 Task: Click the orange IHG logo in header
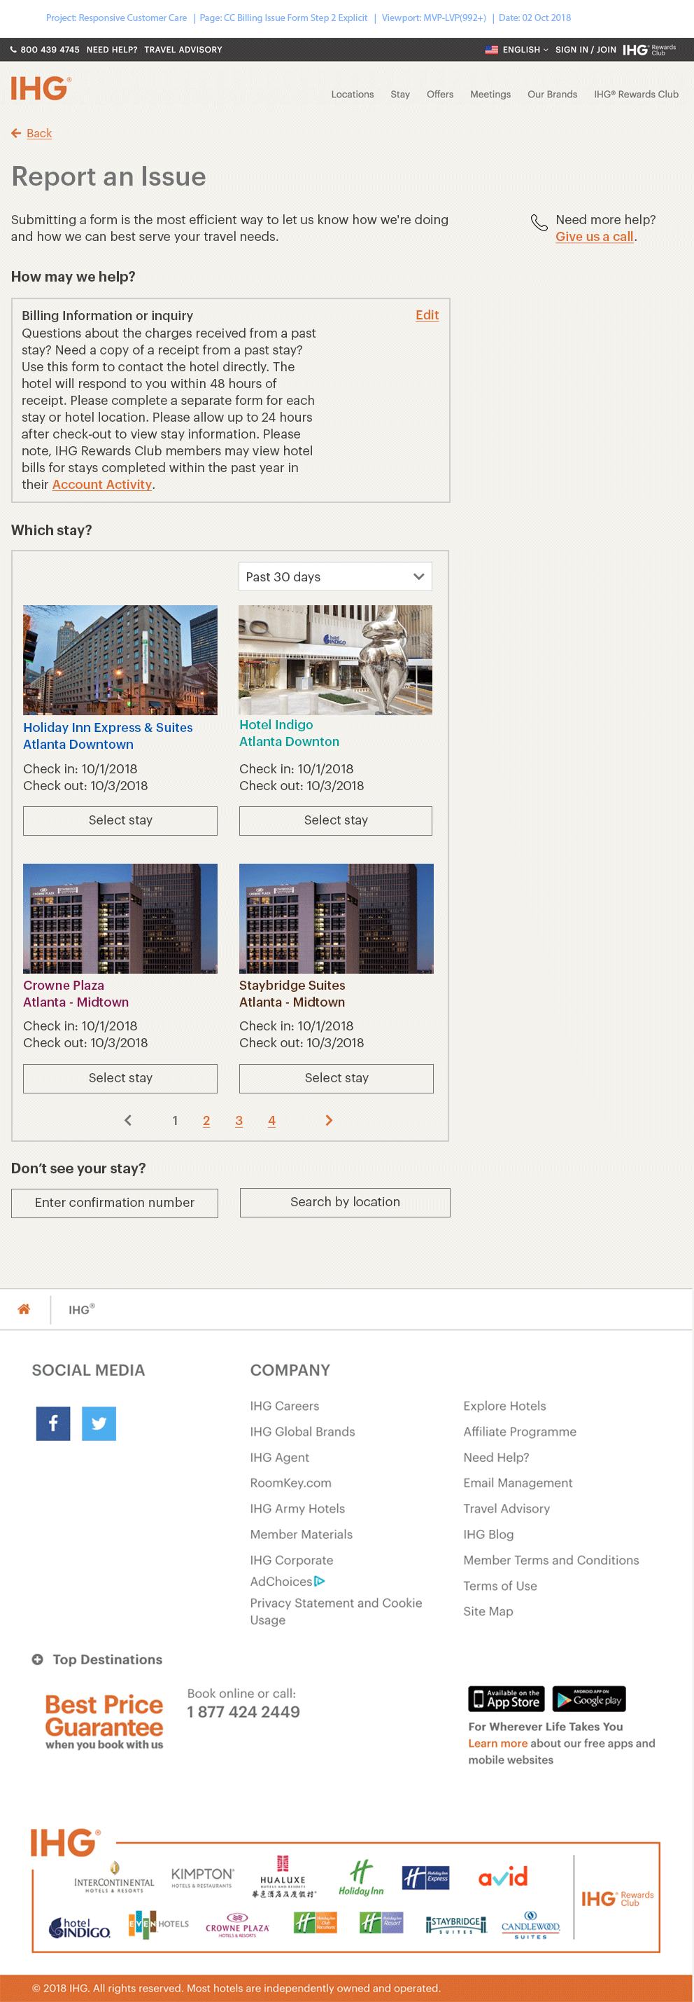[41, 88]
